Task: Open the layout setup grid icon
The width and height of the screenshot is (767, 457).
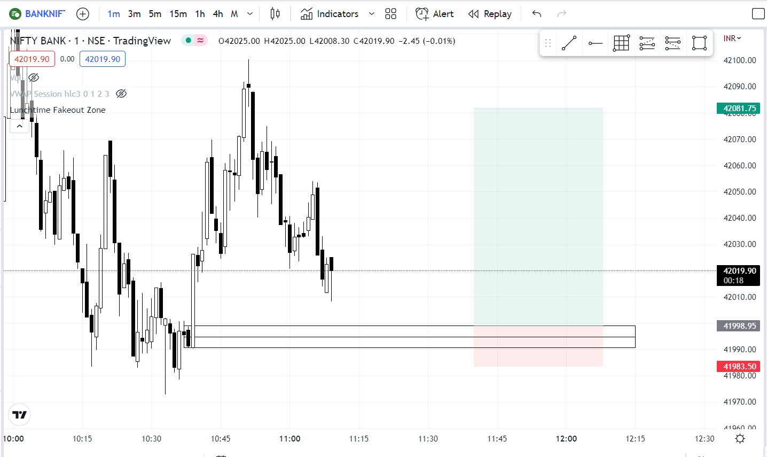Action: [x=390, y=14]
